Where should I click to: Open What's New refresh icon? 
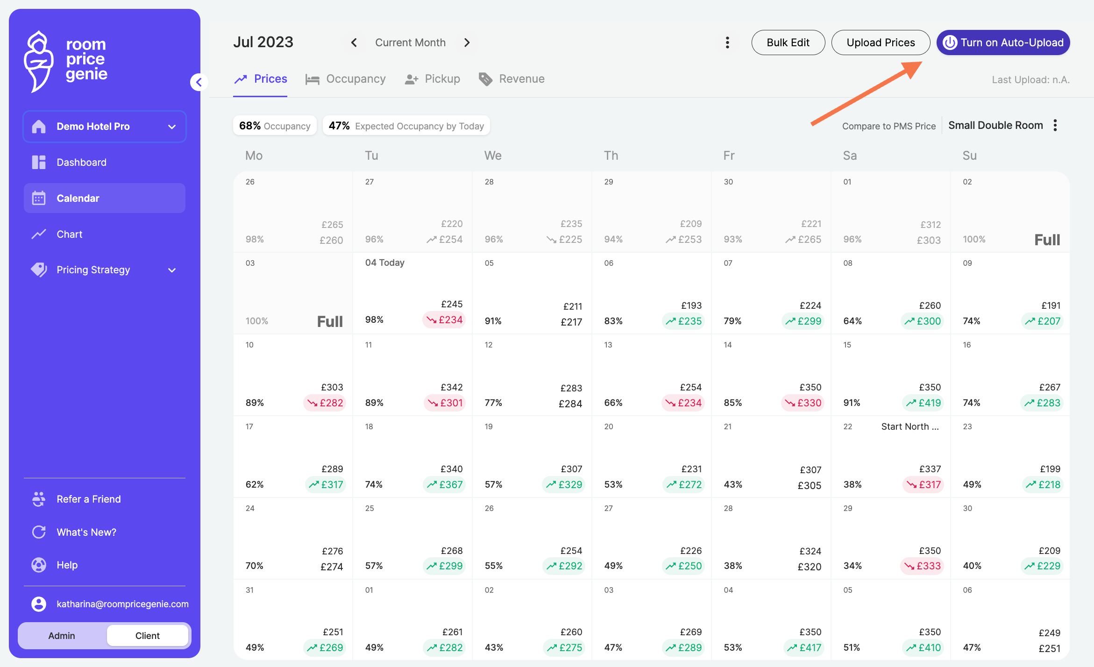pyautogui.click(x=39, y=532)
